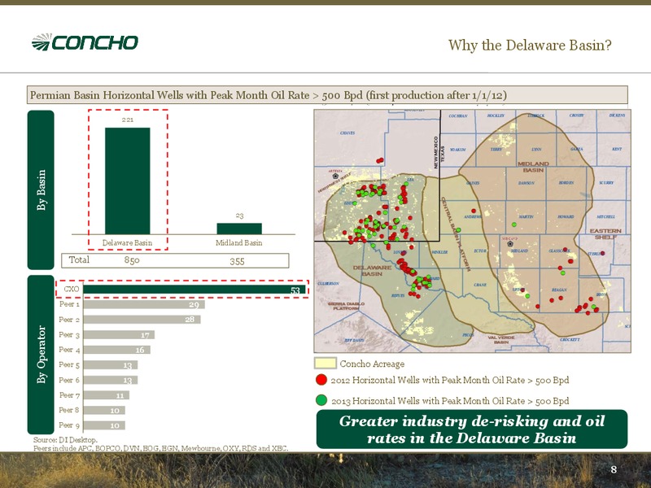The image size is (651, 488).
Task: Click the 'CXO' operator label
Action: [x=72, y=290]
